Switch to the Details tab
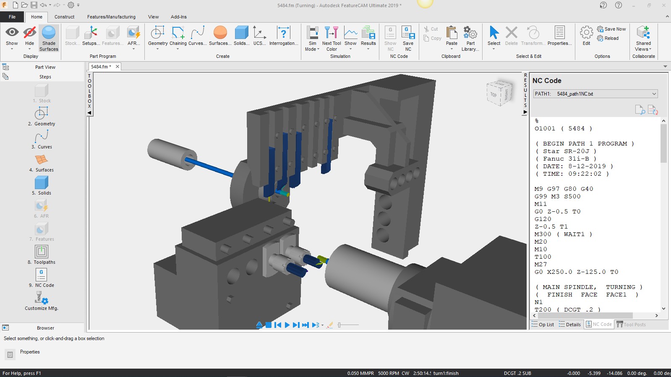The height and width of the screenshot is (377, 671). click(x=570, y=325)
